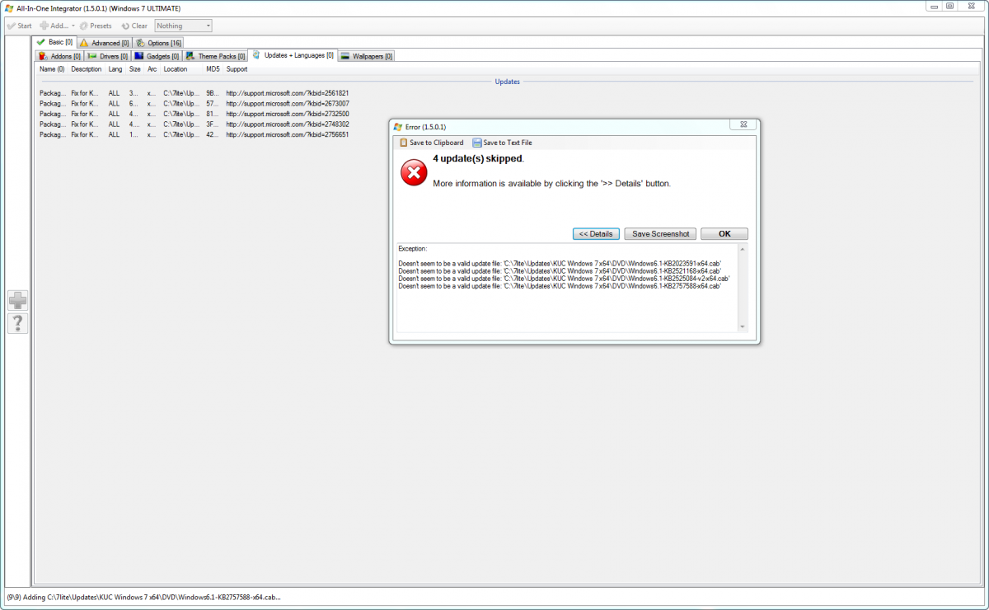Select the Drivers [0] tab

coord(108,56)
